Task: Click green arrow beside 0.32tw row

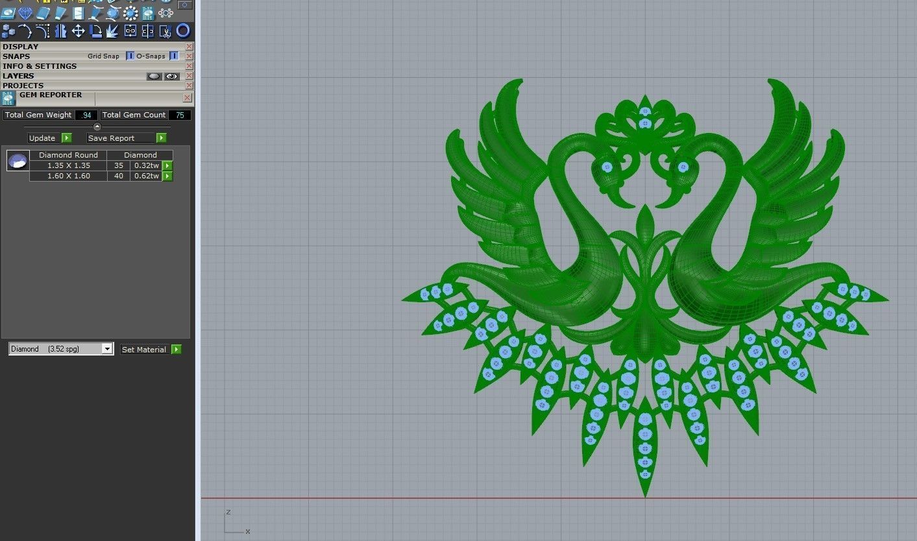Action: point(167,165)
